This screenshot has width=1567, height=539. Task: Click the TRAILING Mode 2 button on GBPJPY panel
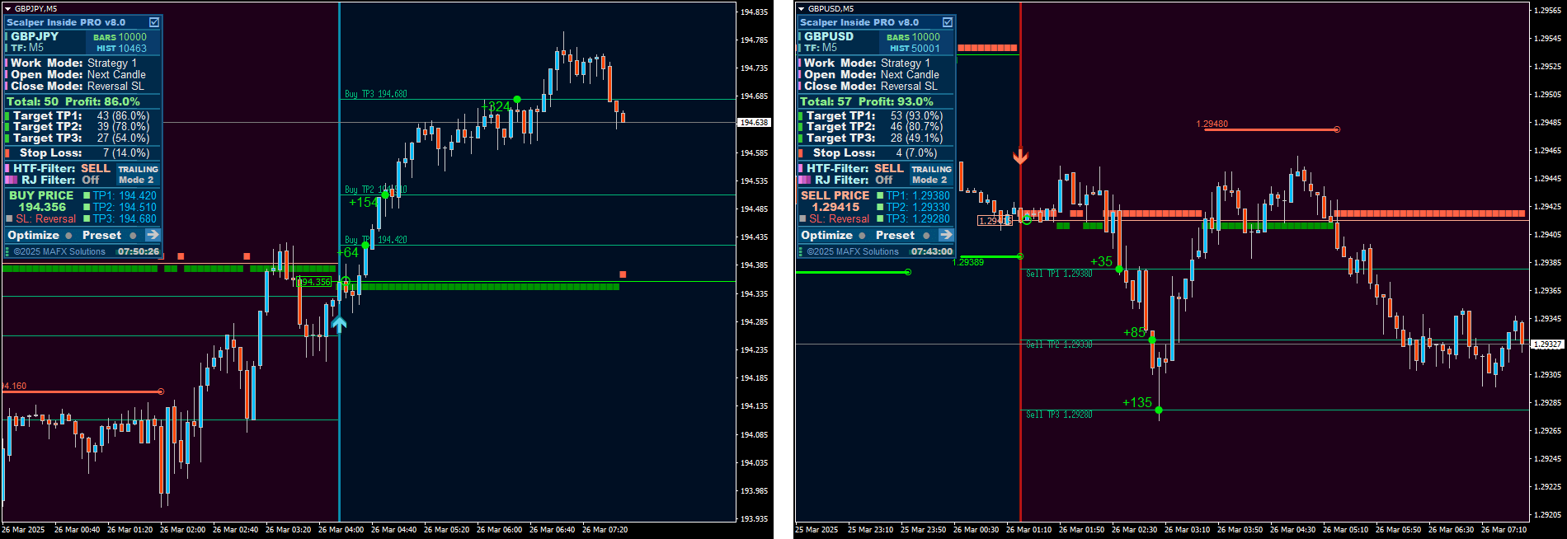click(x=137, y=175)
